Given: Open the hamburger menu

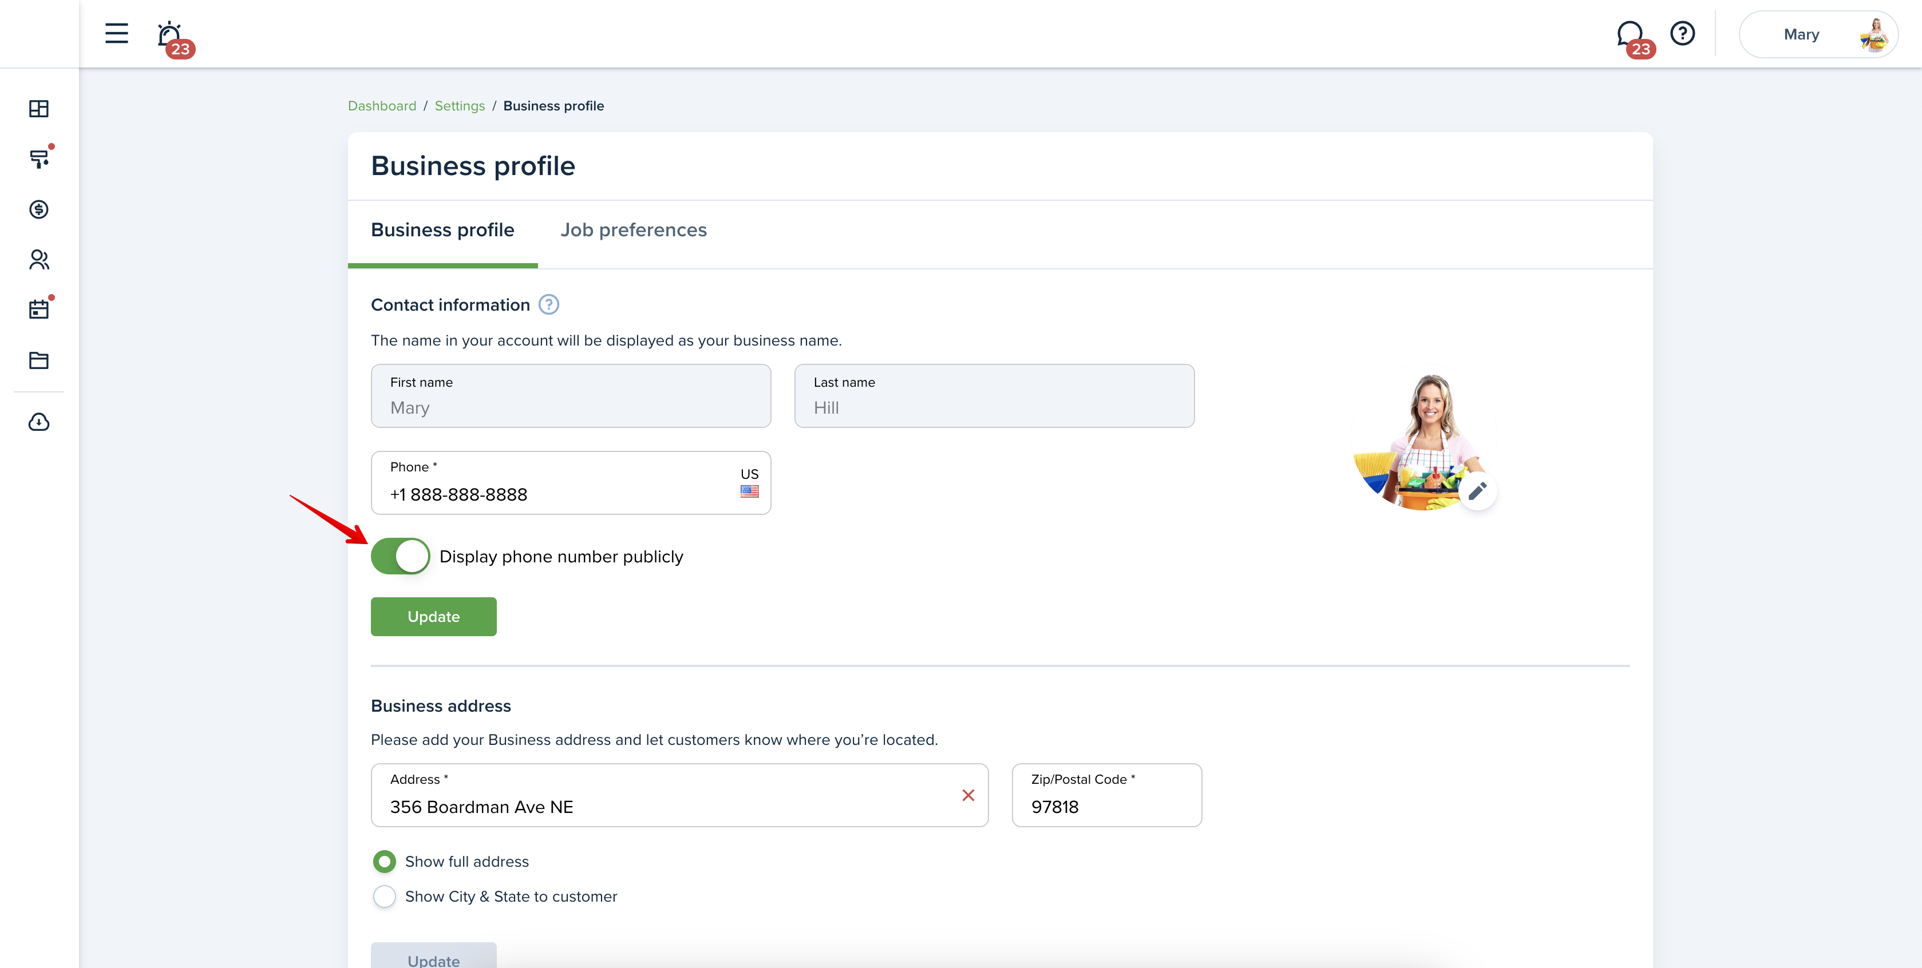Looking at the screenshot, I should tap(116, 34).
